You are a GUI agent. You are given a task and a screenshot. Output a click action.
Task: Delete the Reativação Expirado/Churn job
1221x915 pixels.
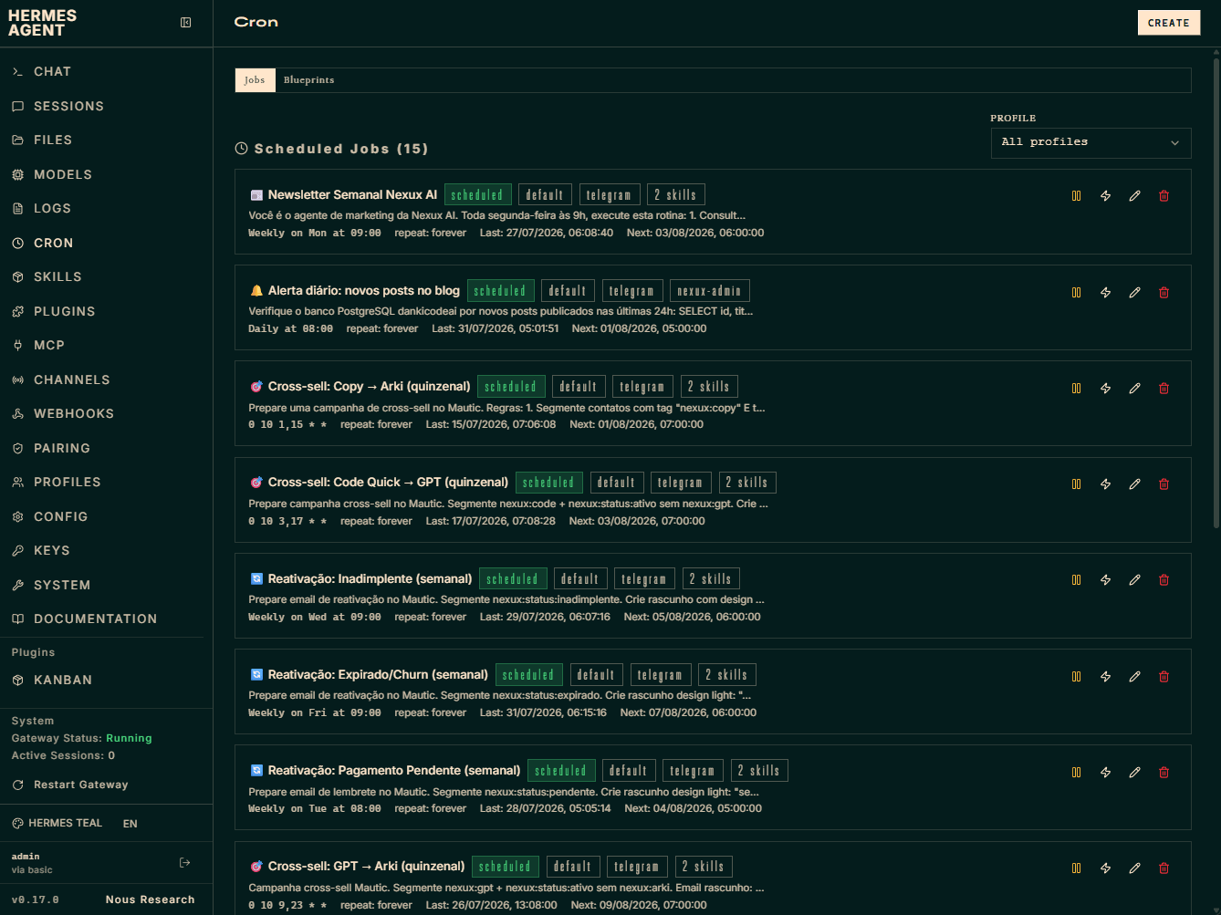tap(1164, 677)
